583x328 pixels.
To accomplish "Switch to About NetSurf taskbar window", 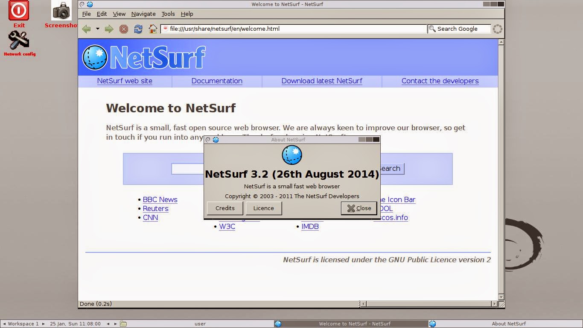I will coord(505,324).
